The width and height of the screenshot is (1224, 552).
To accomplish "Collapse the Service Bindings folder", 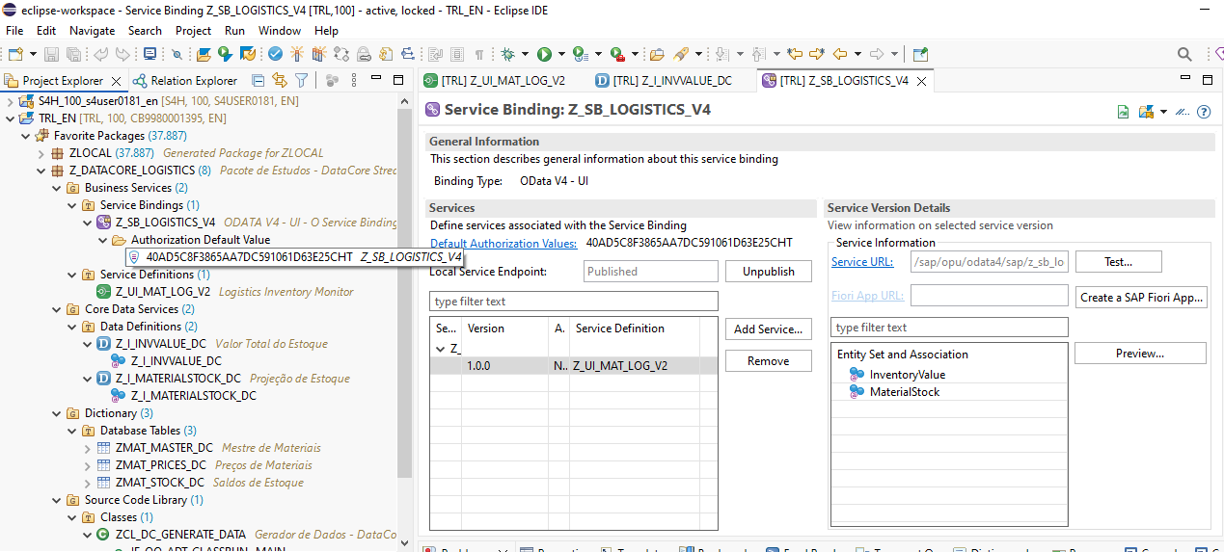I will tap(73, 205).
